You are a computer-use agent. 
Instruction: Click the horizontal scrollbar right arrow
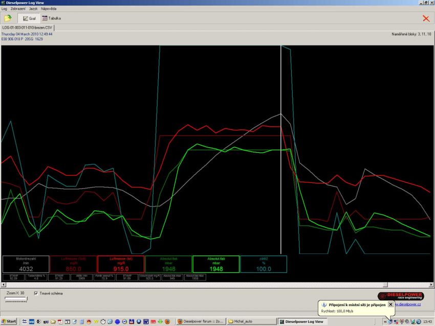(431, 285)
